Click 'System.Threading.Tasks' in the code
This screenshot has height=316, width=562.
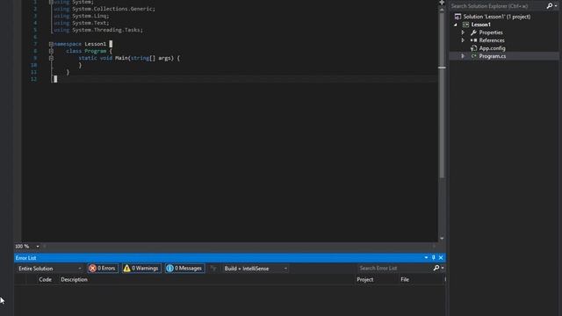(106, 30)
